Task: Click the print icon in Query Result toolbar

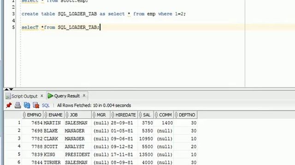Action: coord(18,105)
